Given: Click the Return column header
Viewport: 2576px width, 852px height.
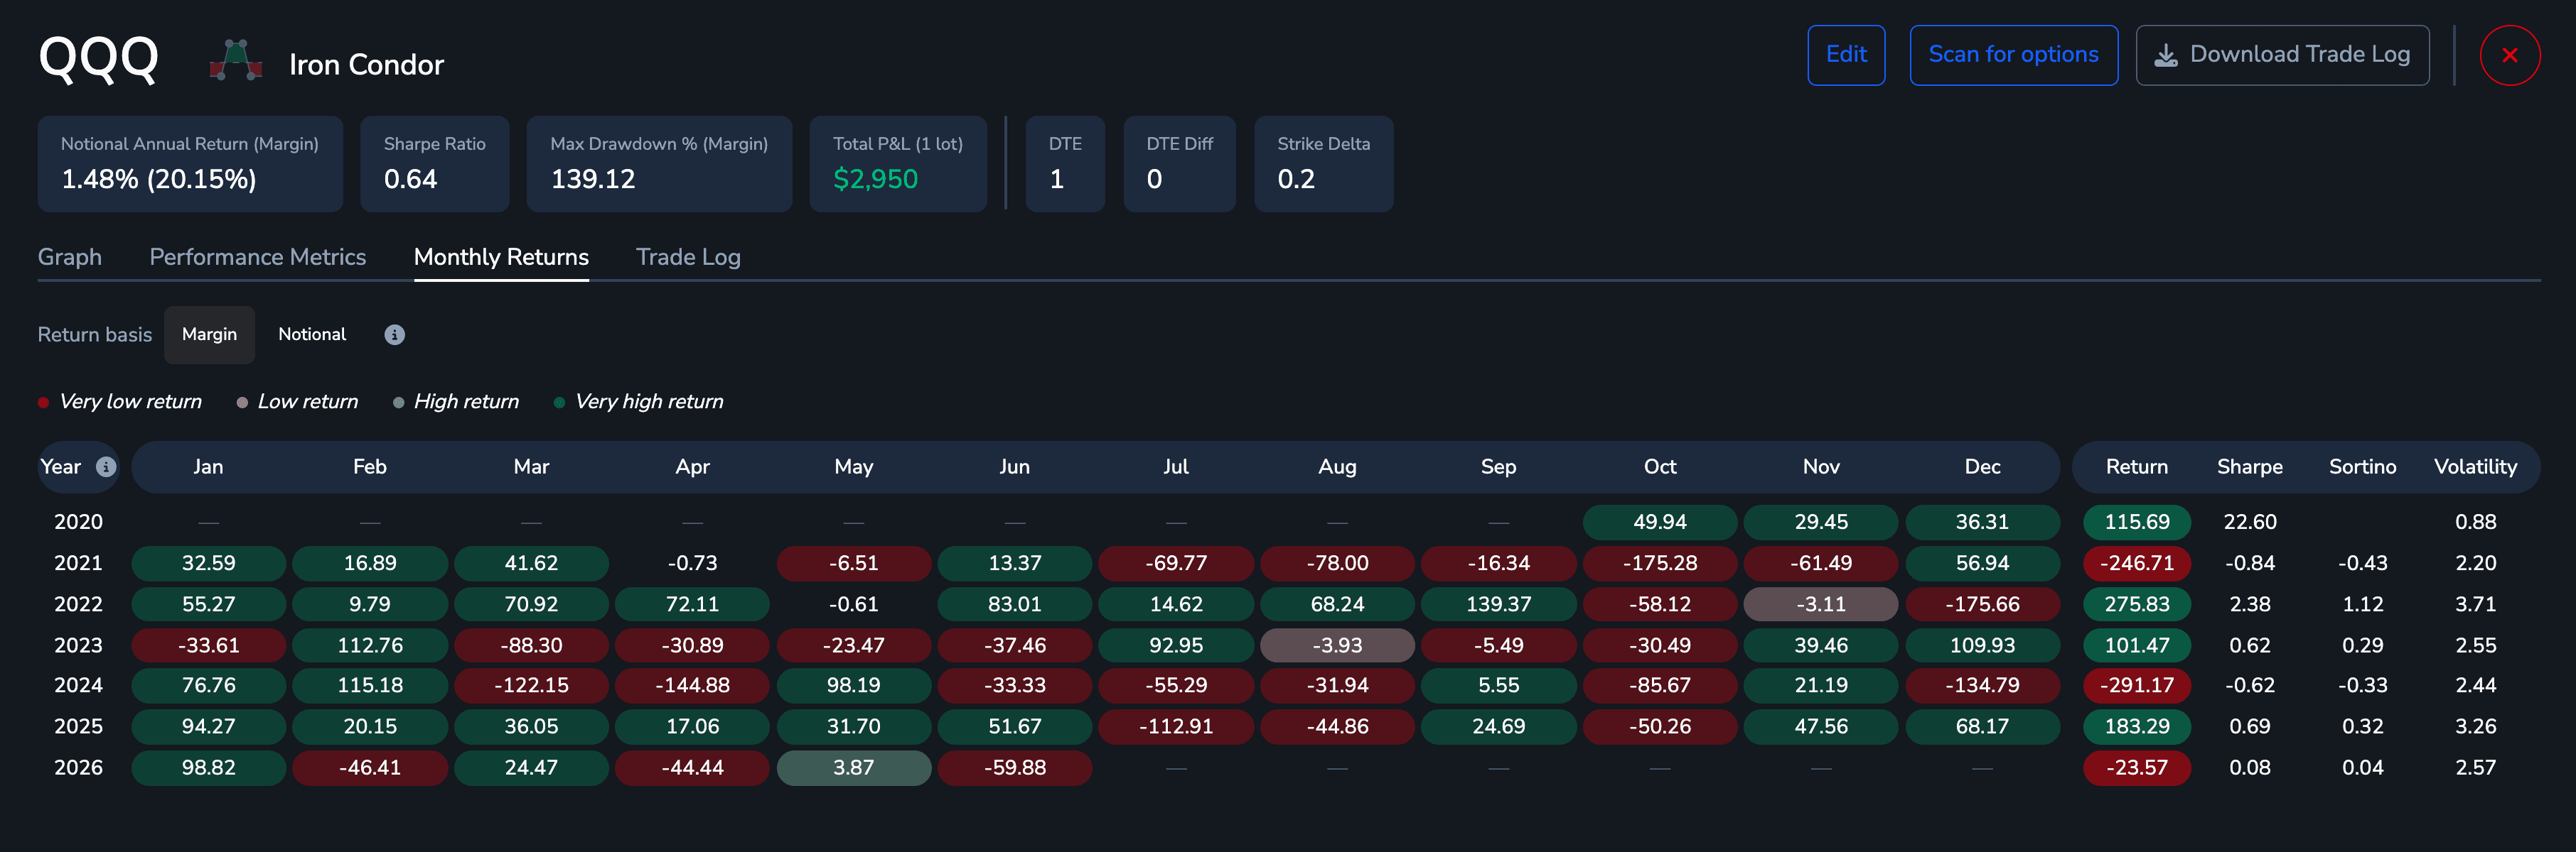Looking at the screenshot, I should point(2137,466).
